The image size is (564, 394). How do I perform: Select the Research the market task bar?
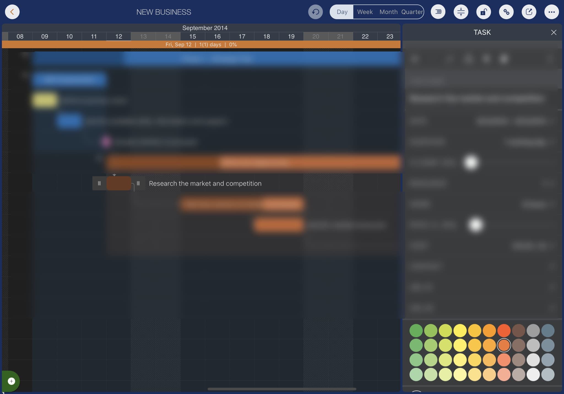(119, 183)
